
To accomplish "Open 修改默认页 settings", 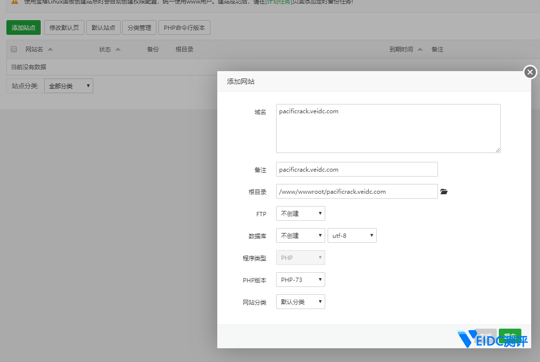I will tap(64, 27).
